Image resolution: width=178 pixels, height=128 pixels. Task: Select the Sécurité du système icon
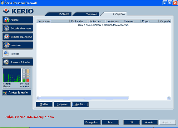pos(7,37)
